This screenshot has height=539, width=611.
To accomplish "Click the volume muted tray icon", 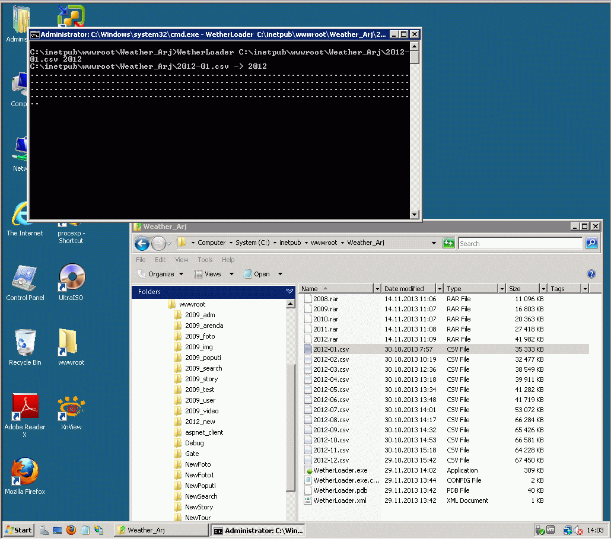I will pyautogui.click(x=578, y=531).
